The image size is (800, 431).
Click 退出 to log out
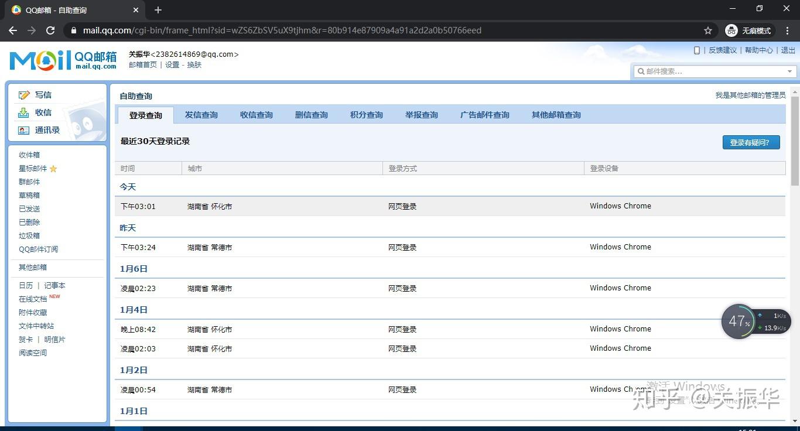coord(788,50)
